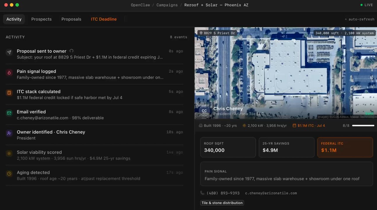Toggle the auto-refresh indicator
This screenshot has width=377, height=210.
359,19
